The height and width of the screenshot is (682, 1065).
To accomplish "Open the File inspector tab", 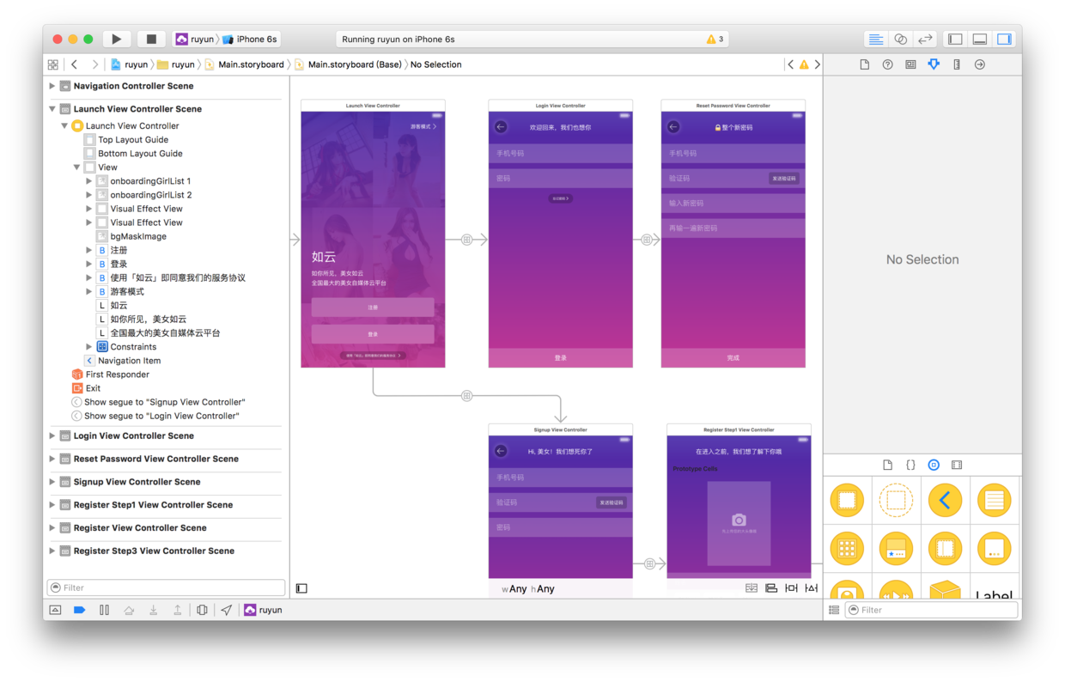I will [x=865, y=64].
